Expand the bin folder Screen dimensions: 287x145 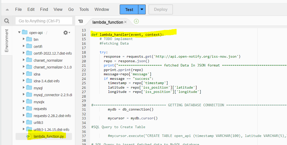pos(24,39)
